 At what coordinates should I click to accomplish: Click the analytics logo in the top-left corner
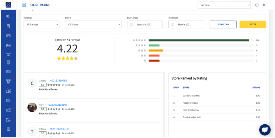8,5
